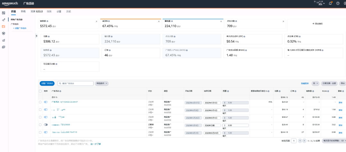Close the 224,110 impressions metric card in top row
Image resolution: width=346 pixels, height=152 pixels.
[221, 21]
